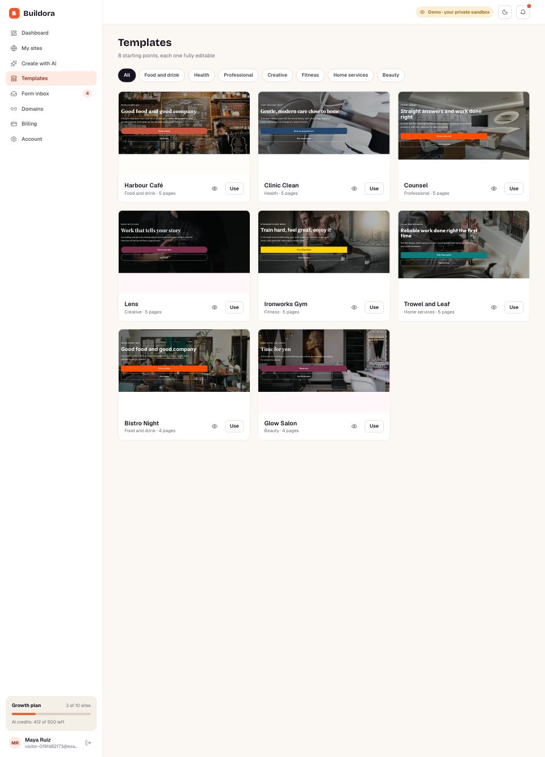Click the MR avatar circle
The width and height of the screenshot is (545, 757).
click(15, 743)
